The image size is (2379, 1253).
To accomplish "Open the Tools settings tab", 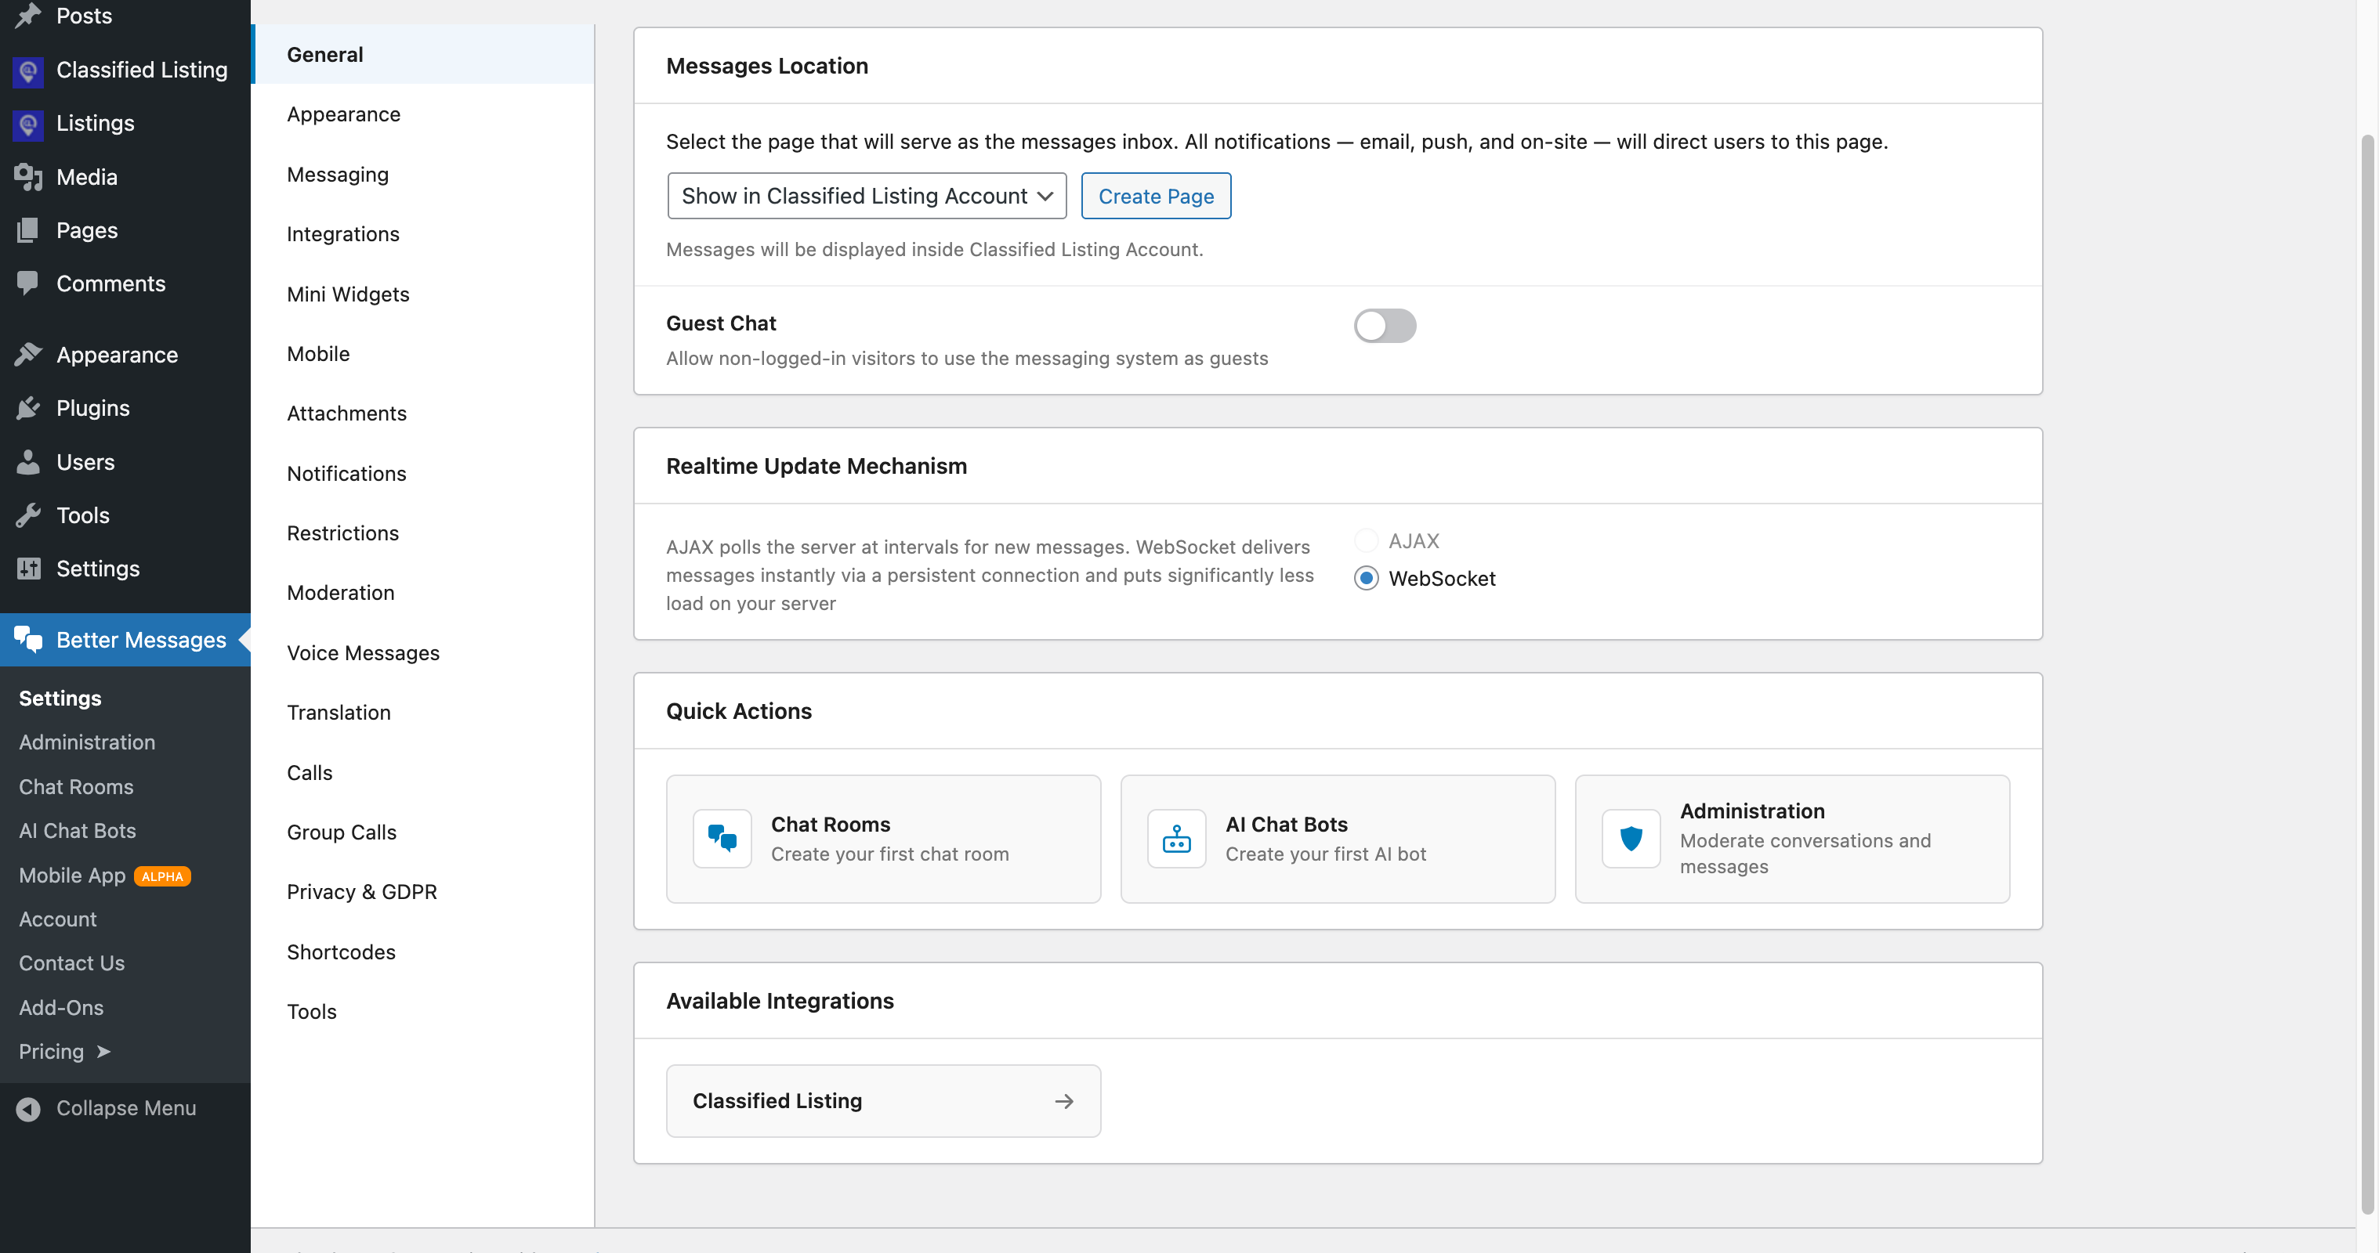I will pos(423,1011).
